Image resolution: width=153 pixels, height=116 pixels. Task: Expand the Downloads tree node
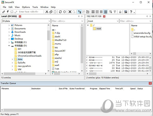click(9, 32)
